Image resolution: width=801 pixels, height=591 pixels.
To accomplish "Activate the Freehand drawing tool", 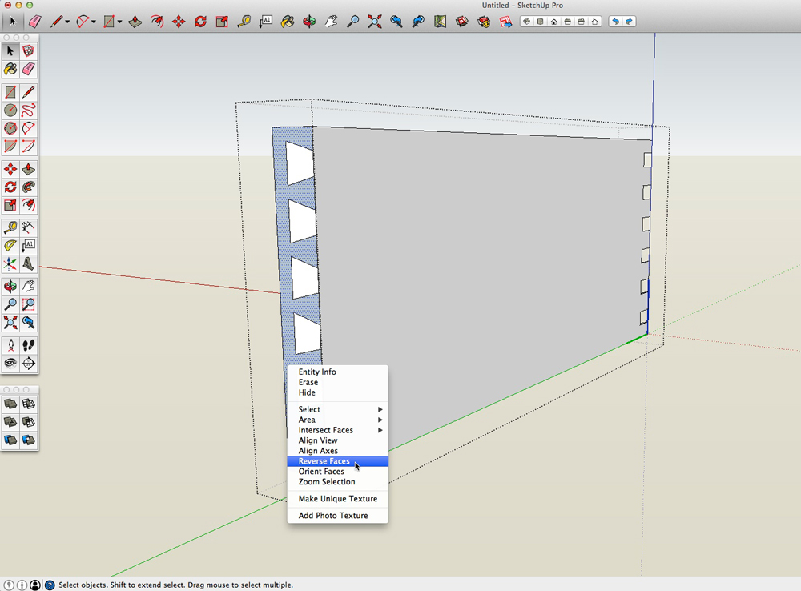I will [29, 111].
